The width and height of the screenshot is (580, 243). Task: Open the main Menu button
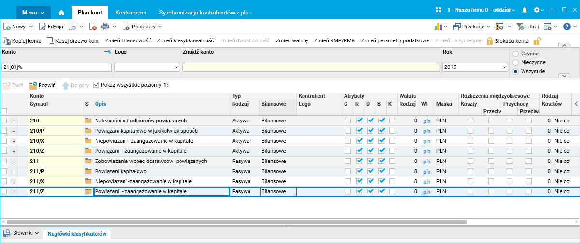tap(33, 12)
